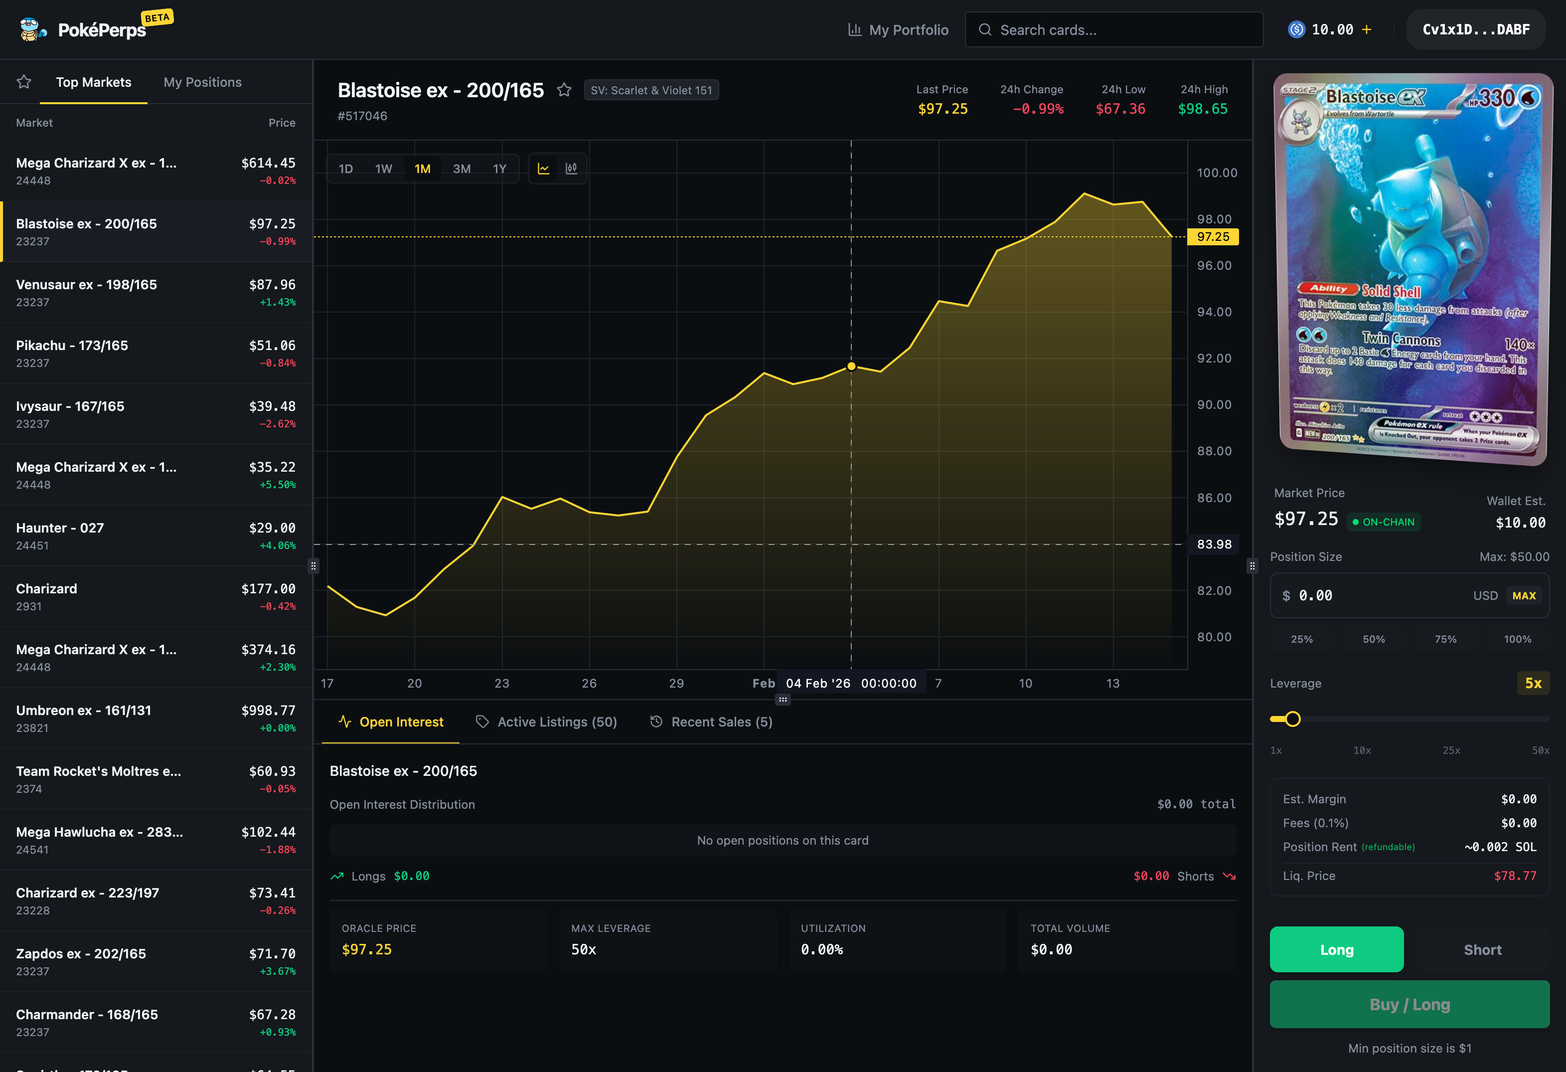Click the tag icon on Active Listings
Image resolution: width=1566 pixels, height=1072 pixels.
click(482, 721)
